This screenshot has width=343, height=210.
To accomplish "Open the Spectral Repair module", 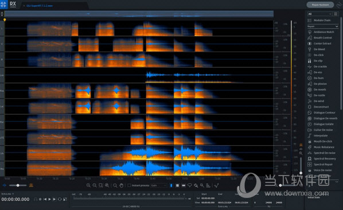I will [320, 164].
